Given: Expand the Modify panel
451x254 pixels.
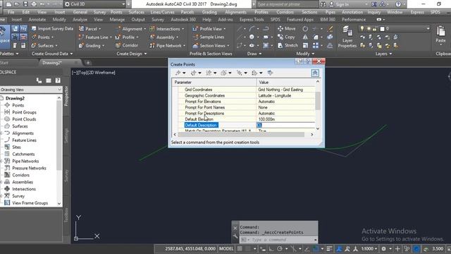Looking at the screenshot, I should click(x=305, y=54).
